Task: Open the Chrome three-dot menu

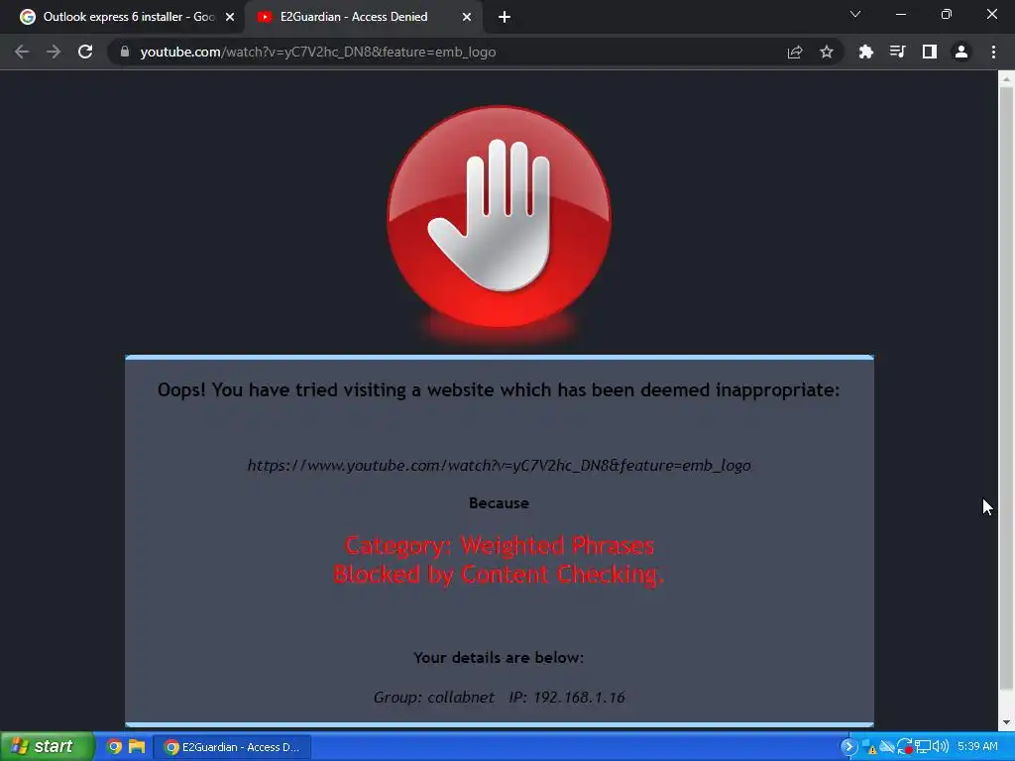Action: point(993,52)
